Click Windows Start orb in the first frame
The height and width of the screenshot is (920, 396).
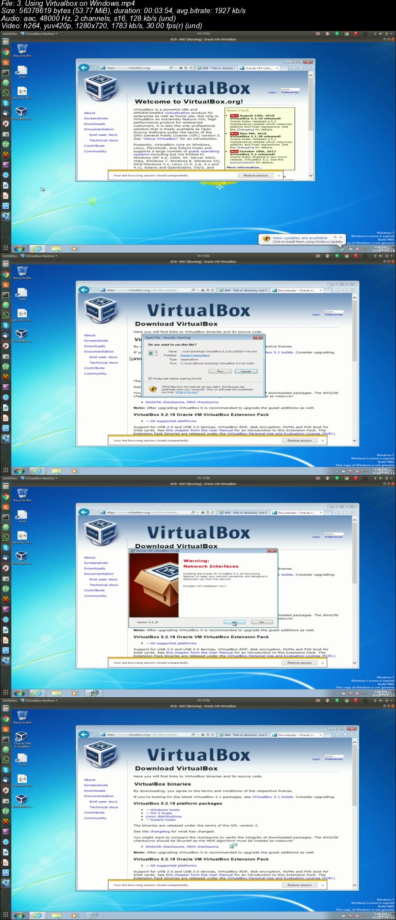click(x=19, y=249)
